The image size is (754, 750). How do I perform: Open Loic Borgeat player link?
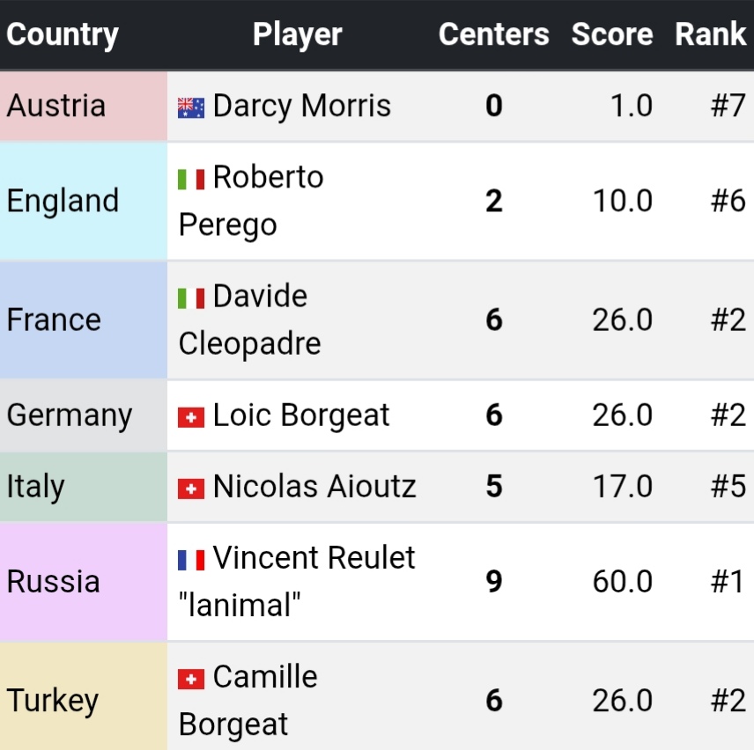300,415
